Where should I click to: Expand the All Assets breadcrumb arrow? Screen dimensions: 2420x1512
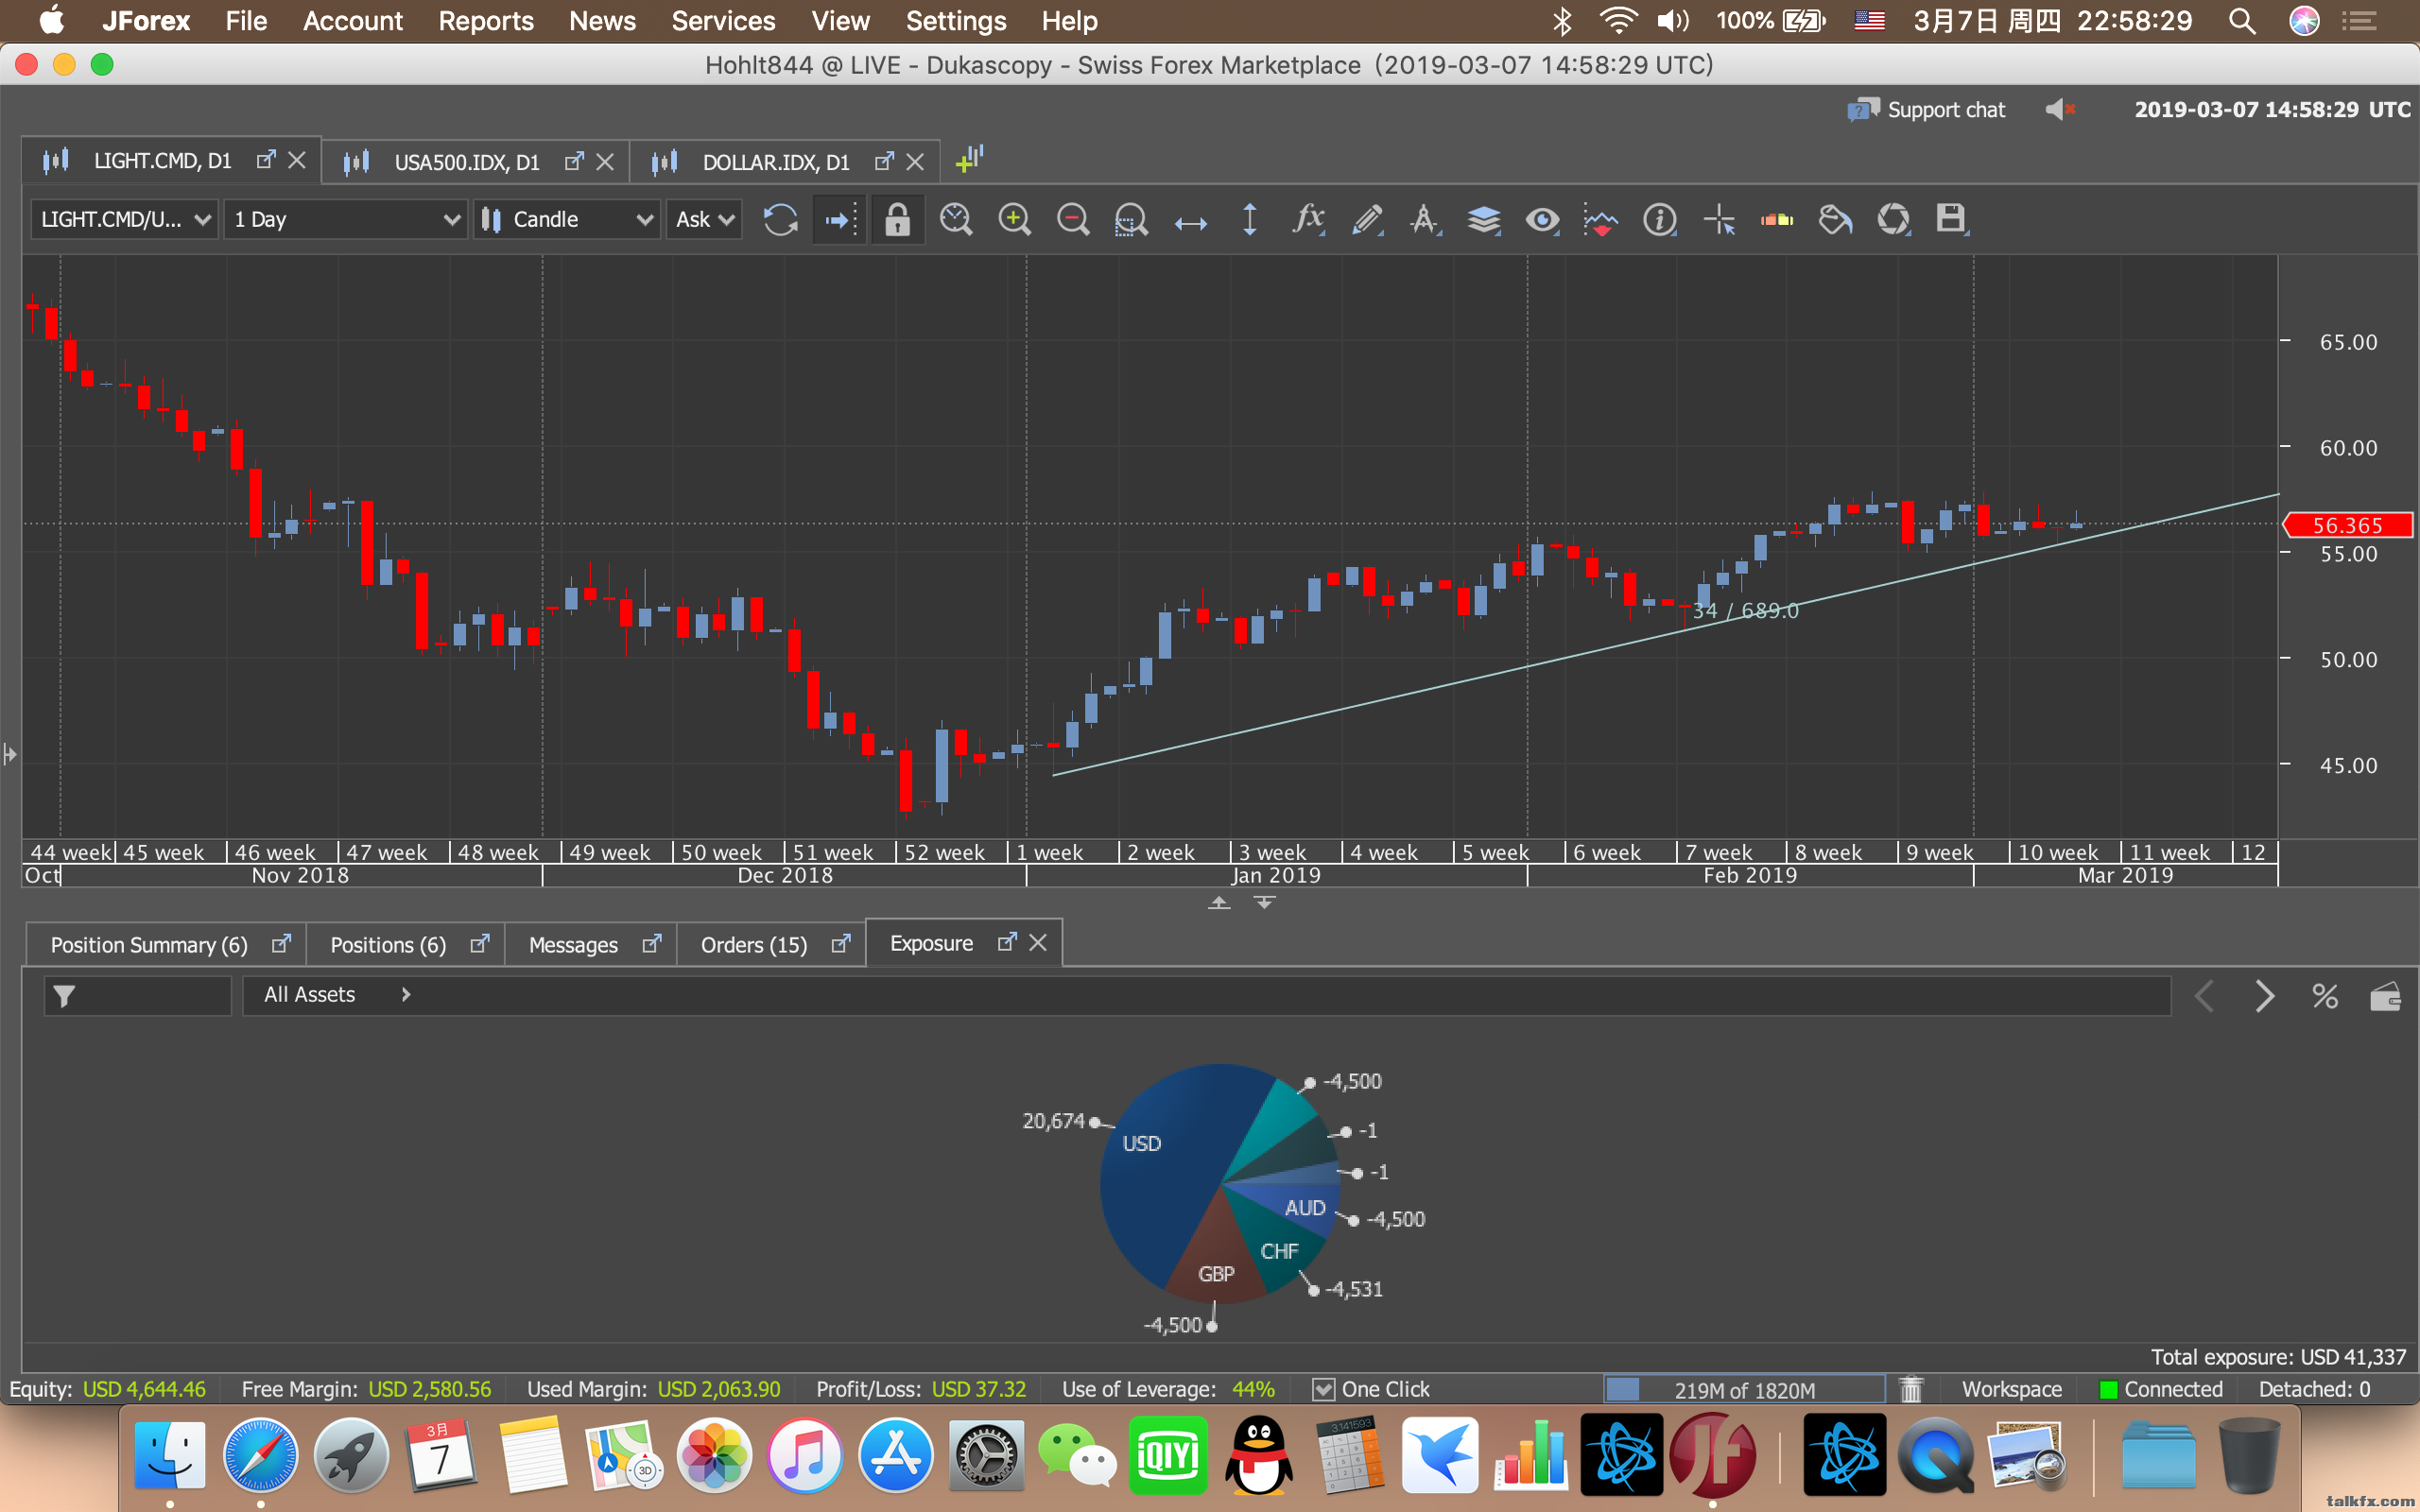(405, 995)
